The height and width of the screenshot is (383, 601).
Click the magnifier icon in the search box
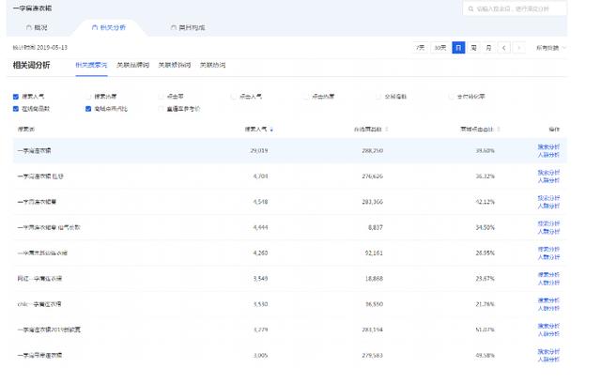[x=470, y=9]
